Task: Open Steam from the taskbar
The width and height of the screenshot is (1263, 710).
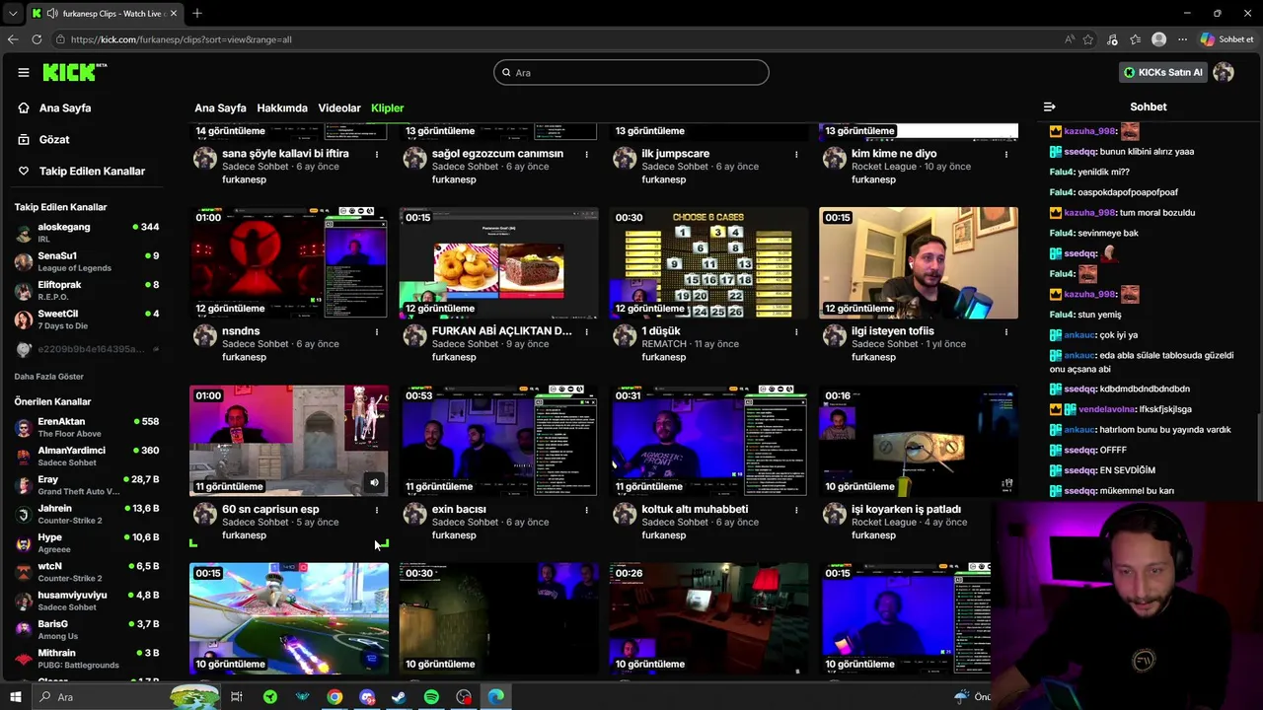Action: [399, 697]
